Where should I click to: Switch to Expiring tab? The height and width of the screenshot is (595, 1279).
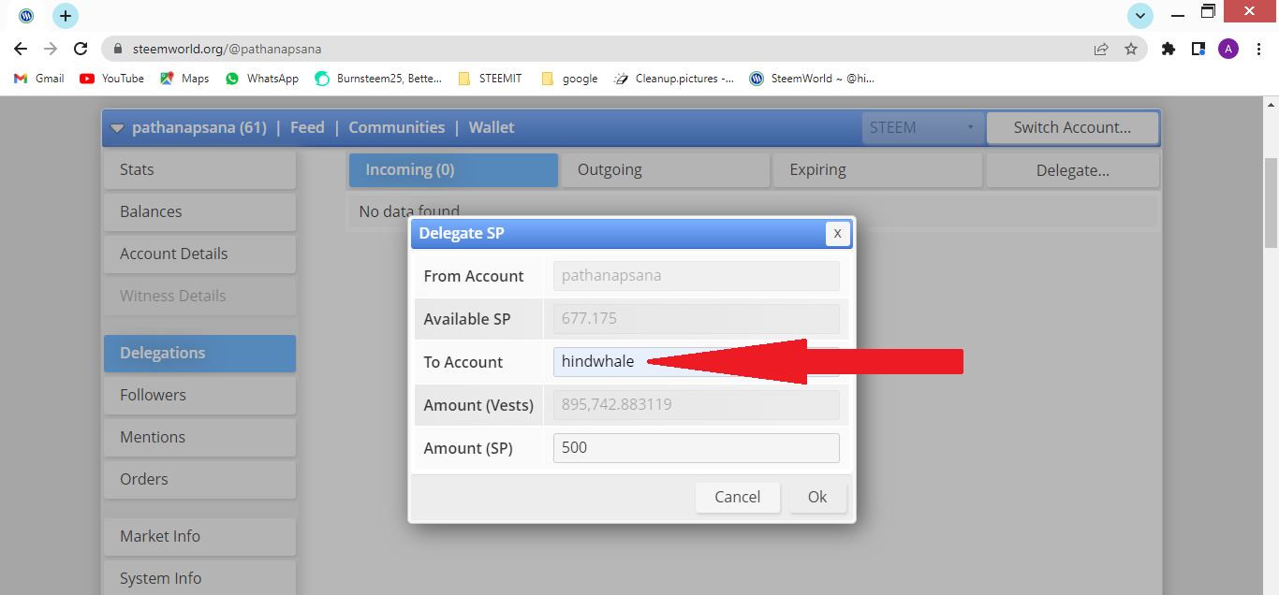(877, 169)
